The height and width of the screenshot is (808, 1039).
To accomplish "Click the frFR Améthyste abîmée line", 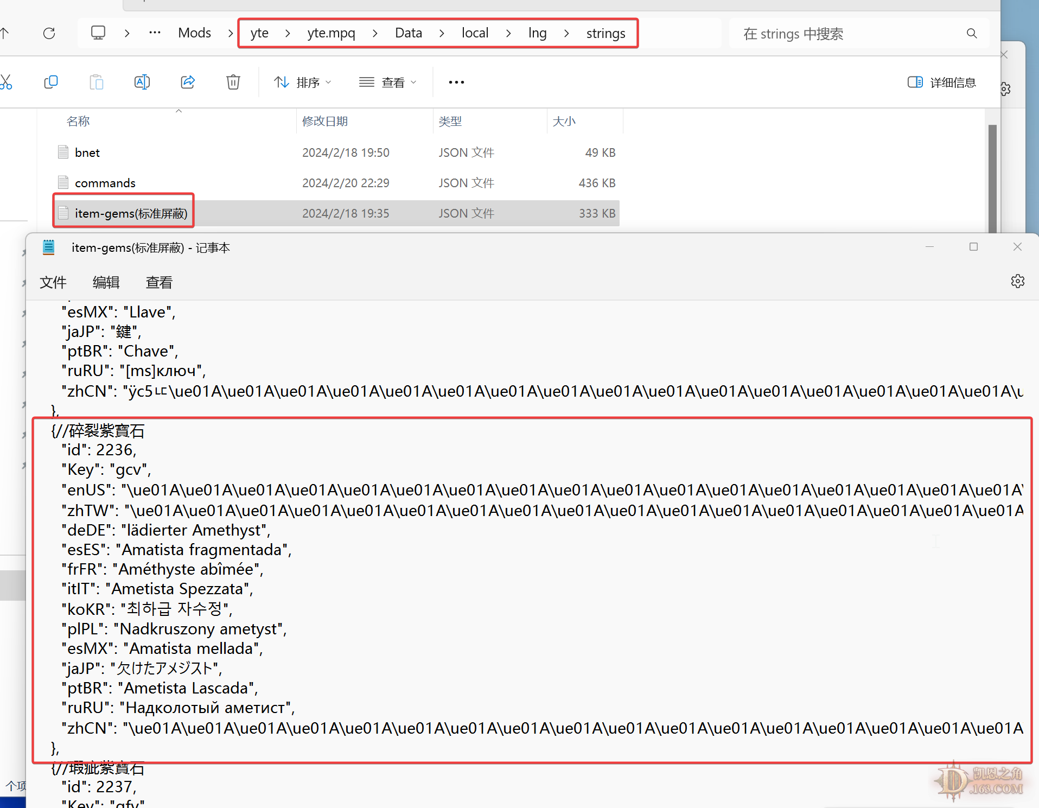I will [x=162, y=569].
